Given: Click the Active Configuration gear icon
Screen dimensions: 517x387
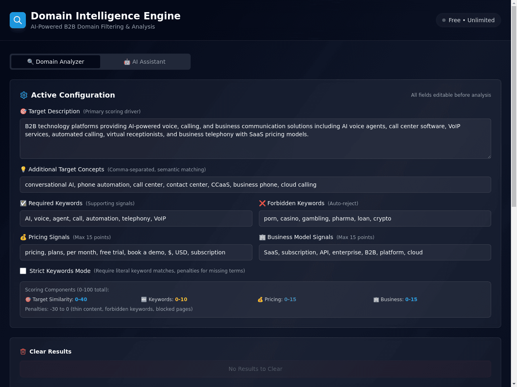Looking at the screenshot, I should click(x=24, y=95).
